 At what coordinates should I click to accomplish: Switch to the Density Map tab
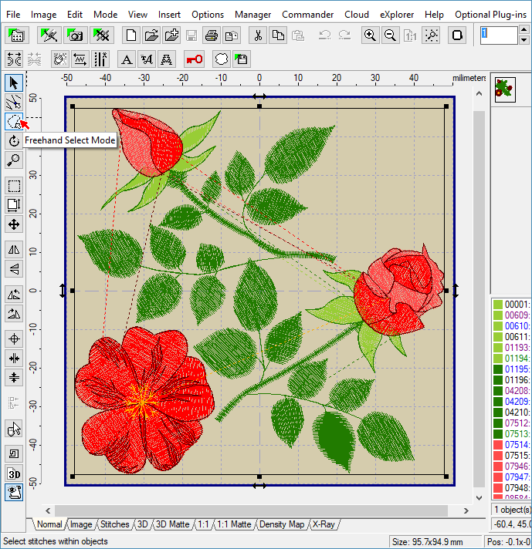click(x=282, y=524)
